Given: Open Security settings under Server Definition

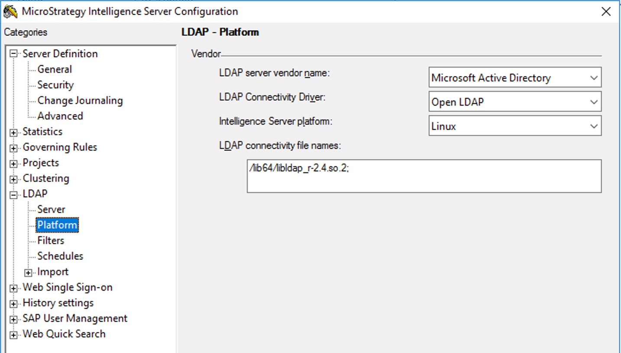Looking at the screenshot, I should 55,85.
